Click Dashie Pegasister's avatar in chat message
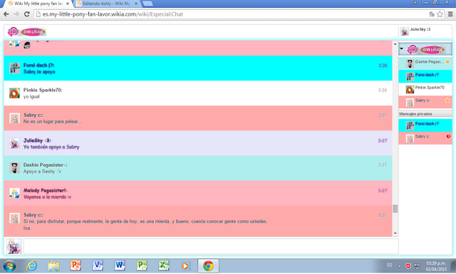This screenshot has height=274, width=456. pos(14,168)
